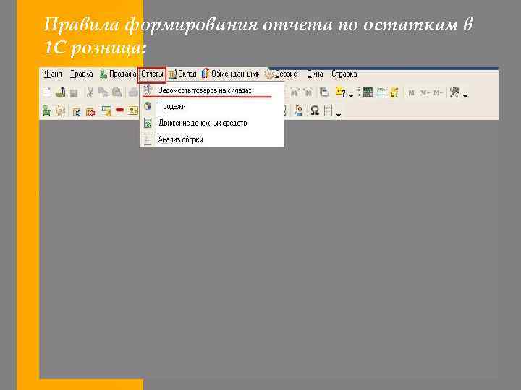Click the blue-arrow document icon

[77, 112]
